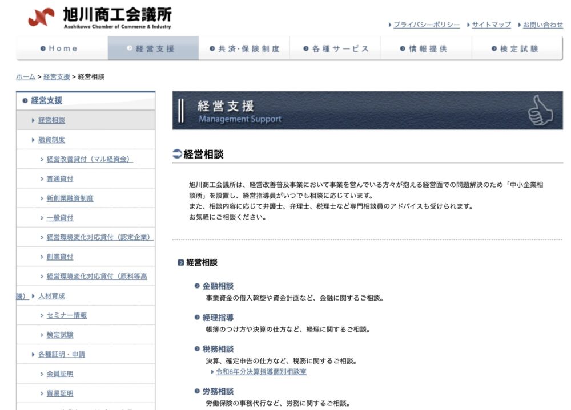The height and width of the screenshot is (410, 571).
Task: Open セミナー情報 in the sidebar
Action: (67, 315)
